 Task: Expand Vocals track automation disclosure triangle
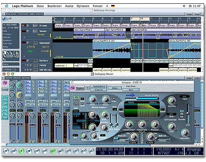(x=24, y=37)
